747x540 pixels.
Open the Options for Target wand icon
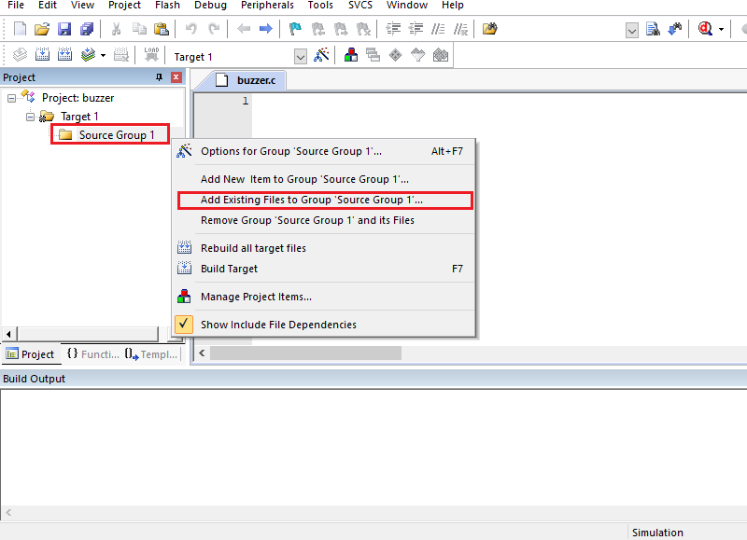coord(321,56)
